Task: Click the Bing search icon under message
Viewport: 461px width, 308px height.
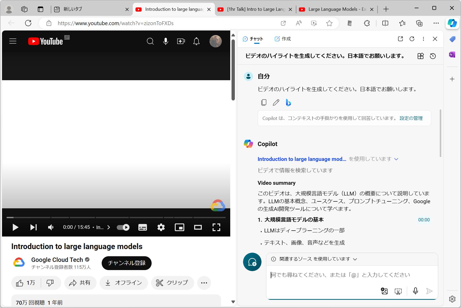Action: [x=288, y=103]
